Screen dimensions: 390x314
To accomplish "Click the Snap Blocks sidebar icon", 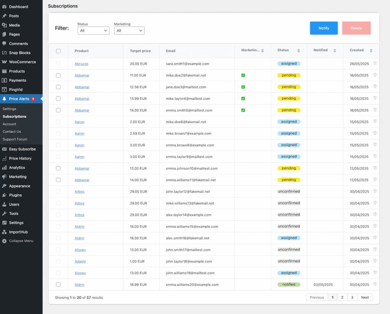I will coord(5,53).
